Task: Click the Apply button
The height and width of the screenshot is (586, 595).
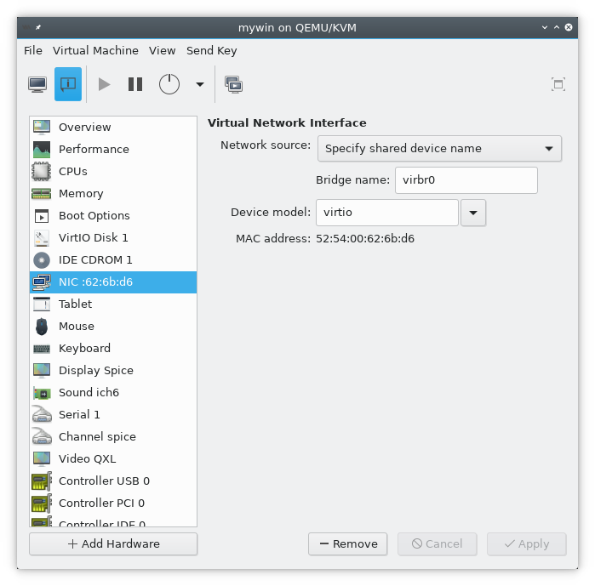Action: 527,544
